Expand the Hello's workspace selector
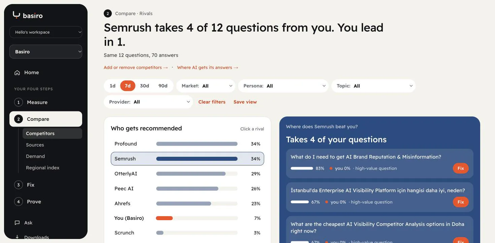The height and width of the screenshot is (243, 495). [x=46, y=32]
